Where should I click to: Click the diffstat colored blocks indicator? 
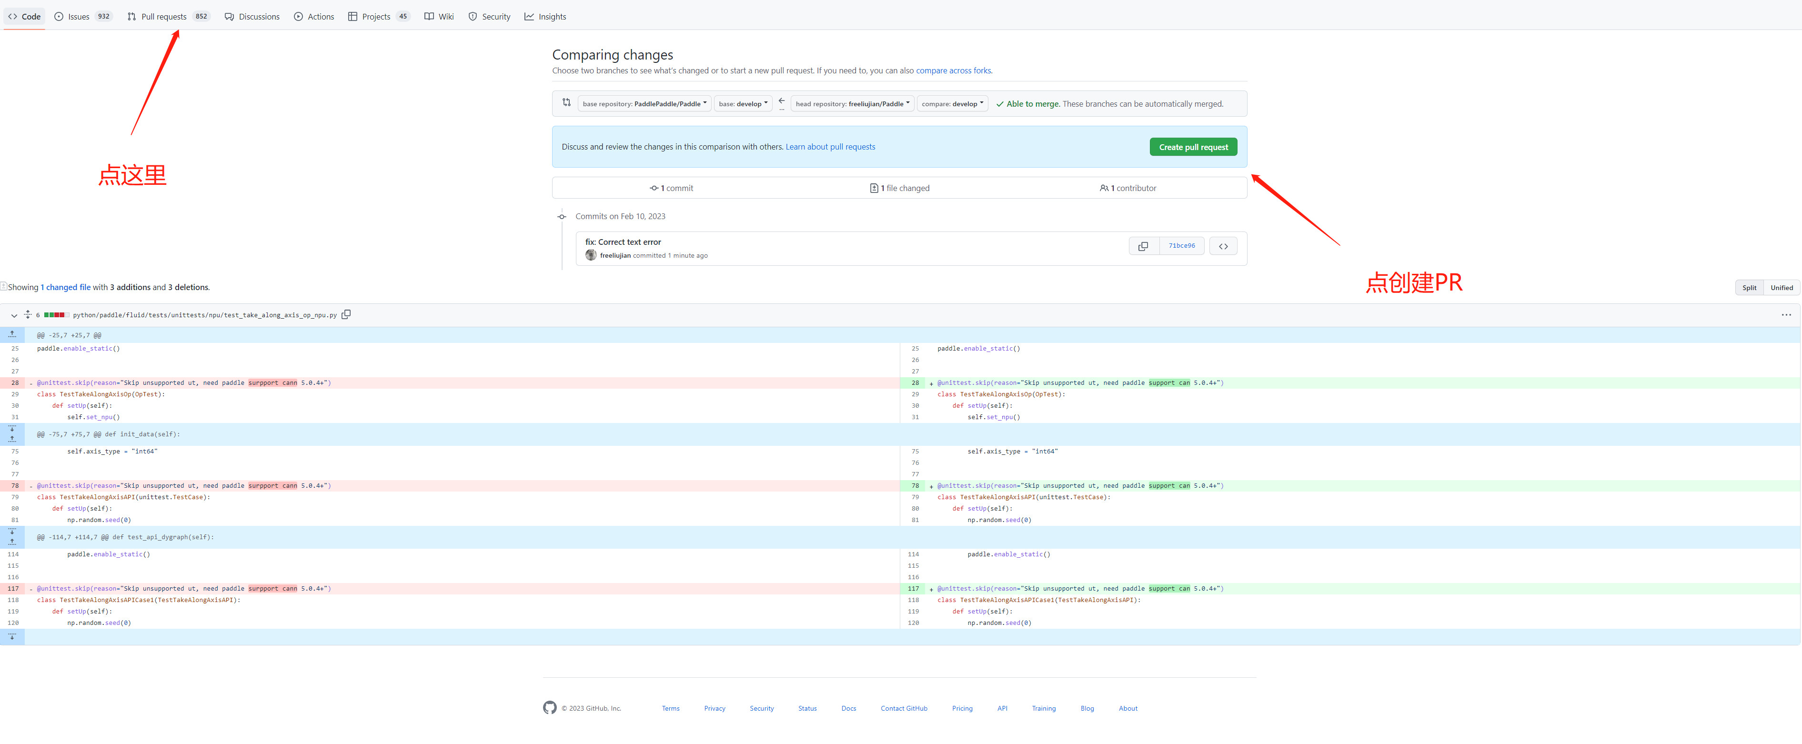pos(56,315)
